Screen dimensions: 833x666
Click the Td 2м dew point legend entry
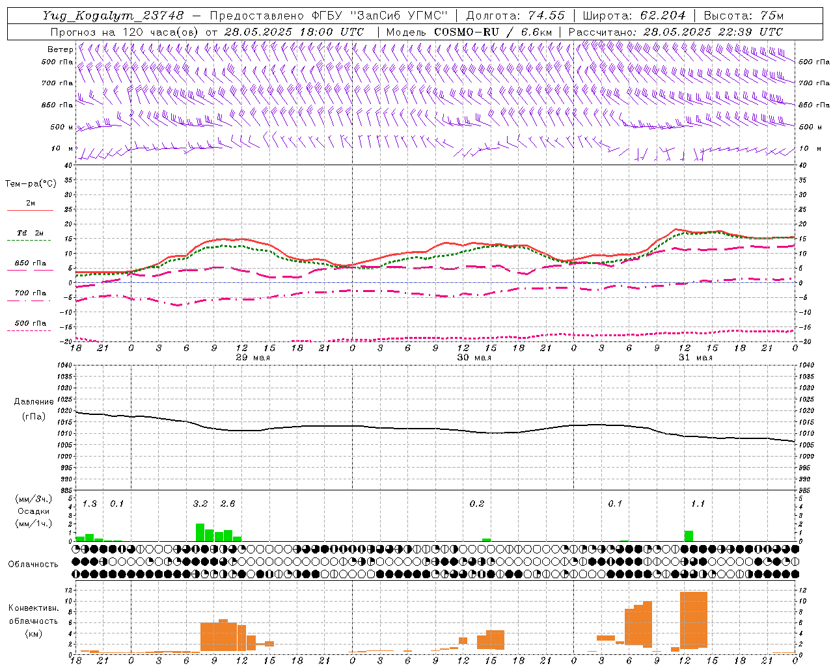point(31,233)
